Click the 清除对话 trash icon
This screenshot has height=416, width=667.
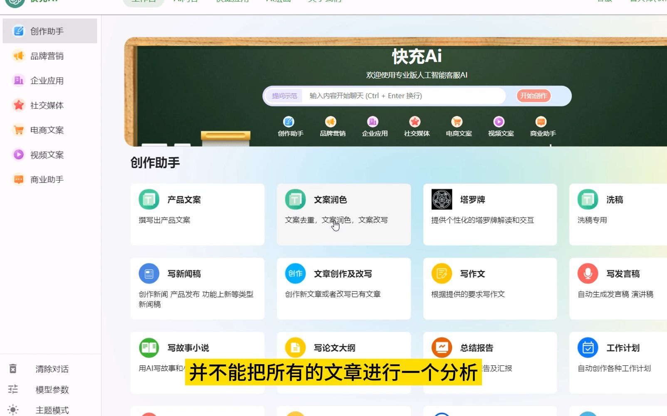[13, 369]
